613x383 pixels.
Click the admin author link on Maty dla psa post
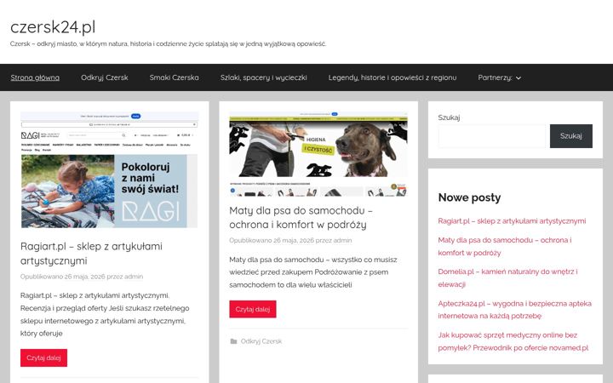(342, 240)
